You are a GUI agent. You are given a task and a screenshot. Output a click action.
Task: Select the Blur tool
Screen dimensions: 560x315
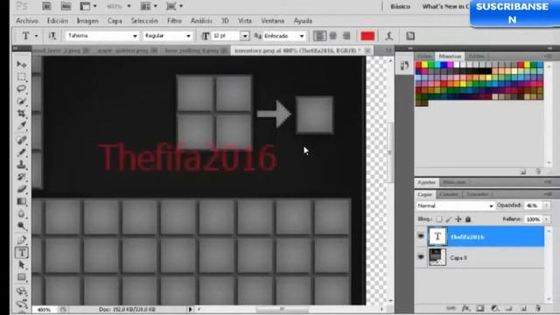point(22,213)
